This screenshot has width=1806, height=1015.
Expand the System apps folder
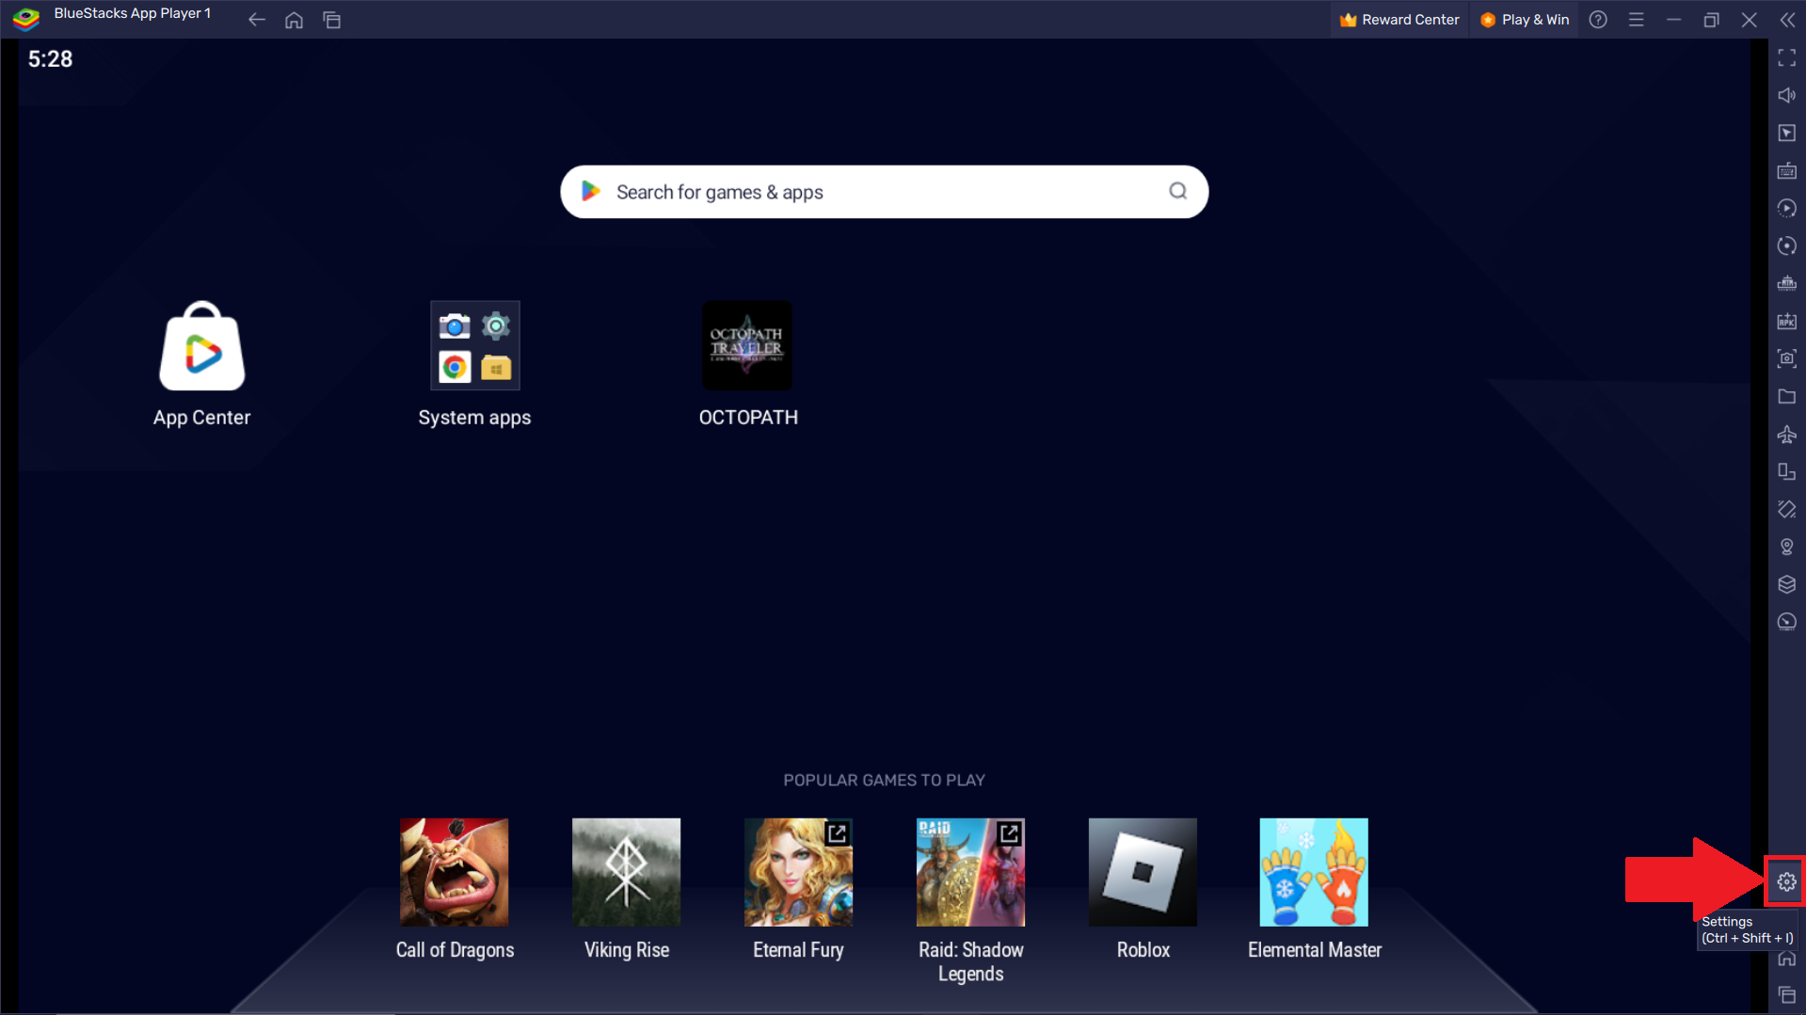click(x=474, y=345)
